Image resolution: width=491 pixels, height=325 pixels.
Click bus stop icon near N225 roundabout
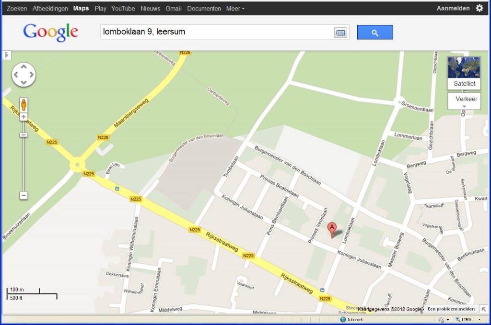[117, 189]
